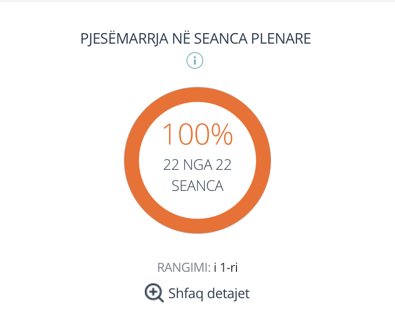Click the word NGA in the circle
Viewport: 395px width, 316px height.
point(197,165)
